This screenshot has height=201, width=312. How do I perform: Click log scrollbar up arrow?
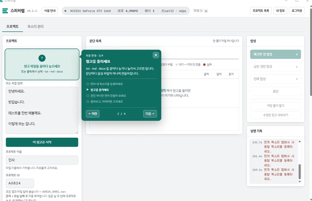299,142
